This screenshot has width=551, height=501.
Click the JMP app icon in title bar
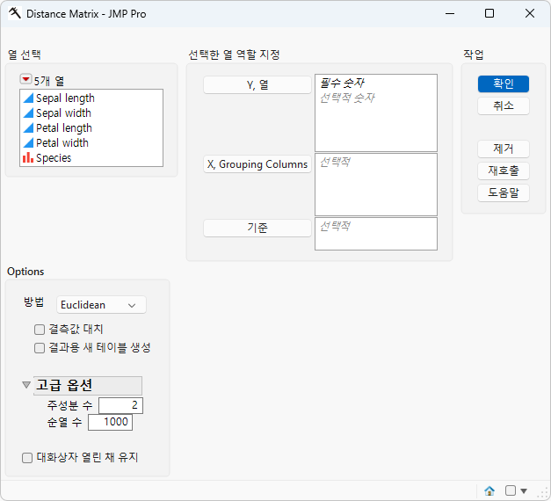15,13
